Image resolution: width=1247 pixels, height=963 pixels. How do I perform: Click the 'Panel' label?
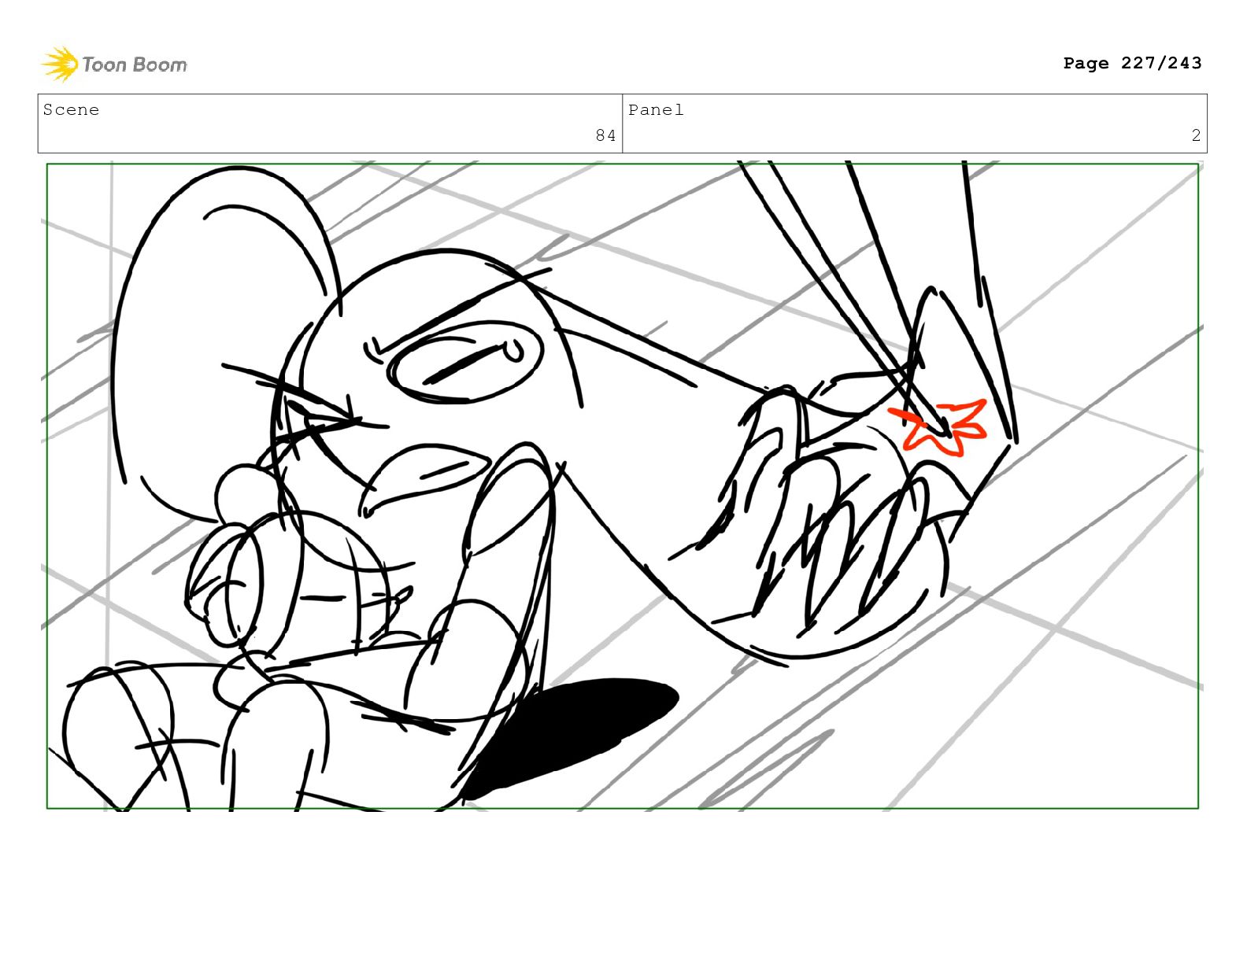(x=656, y=110)
